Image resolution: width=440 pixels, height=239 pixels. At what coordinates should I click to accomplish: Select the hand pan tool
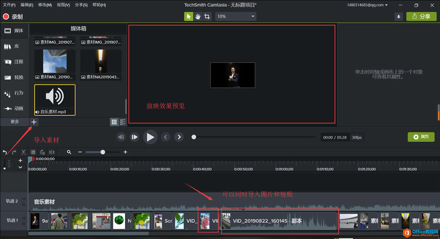point(198,16)
